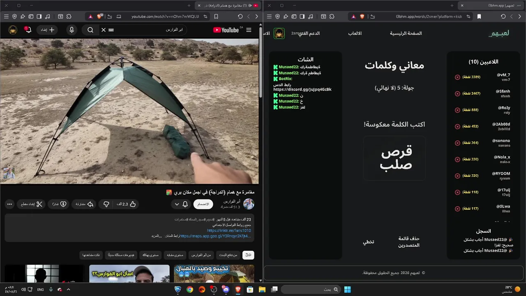Select the فيديوهات محمّلة حديثًا chip
This screenshot has width=526, height=296.
(121, 255)
